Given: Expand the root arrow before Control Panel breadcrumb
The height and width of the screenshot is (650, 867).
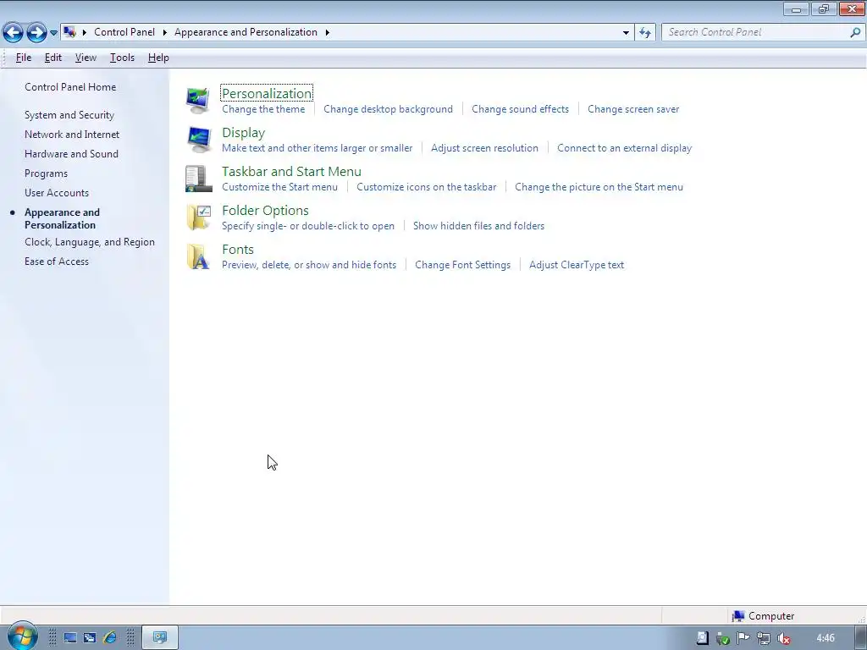Looking at the screenshot, I should pos(85,32).
